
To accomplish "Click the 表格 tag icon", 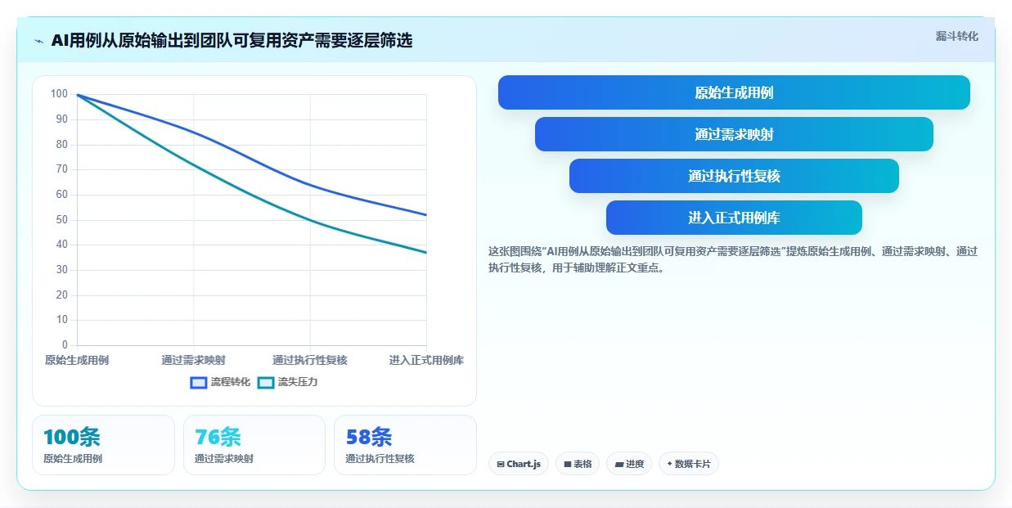I will [567, 465].
